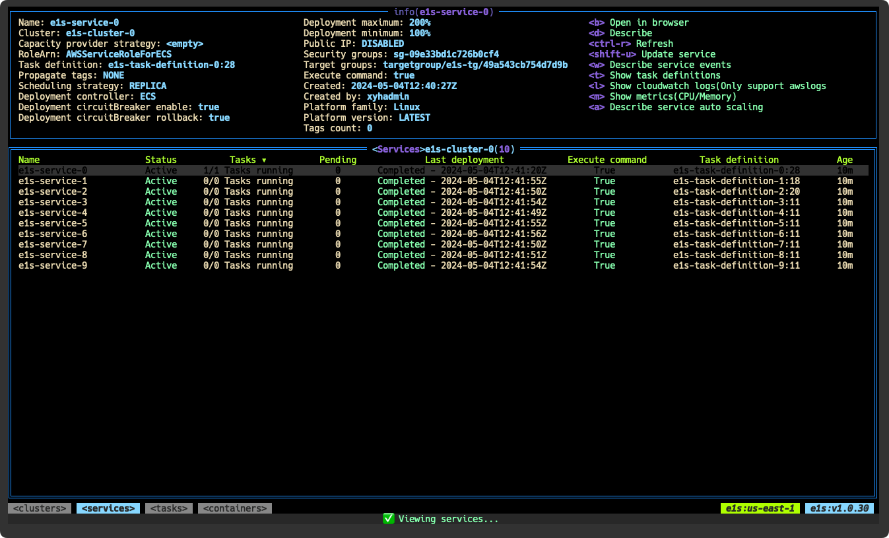Select the e1s-service-4 row

pyautogui.click(x=444, y=213)
